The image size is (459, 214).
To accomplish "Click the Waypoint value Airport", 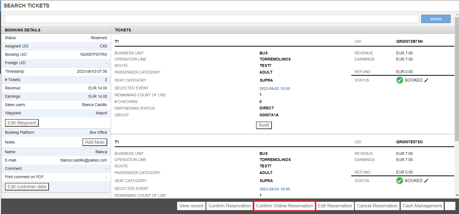I will [101, 113].
